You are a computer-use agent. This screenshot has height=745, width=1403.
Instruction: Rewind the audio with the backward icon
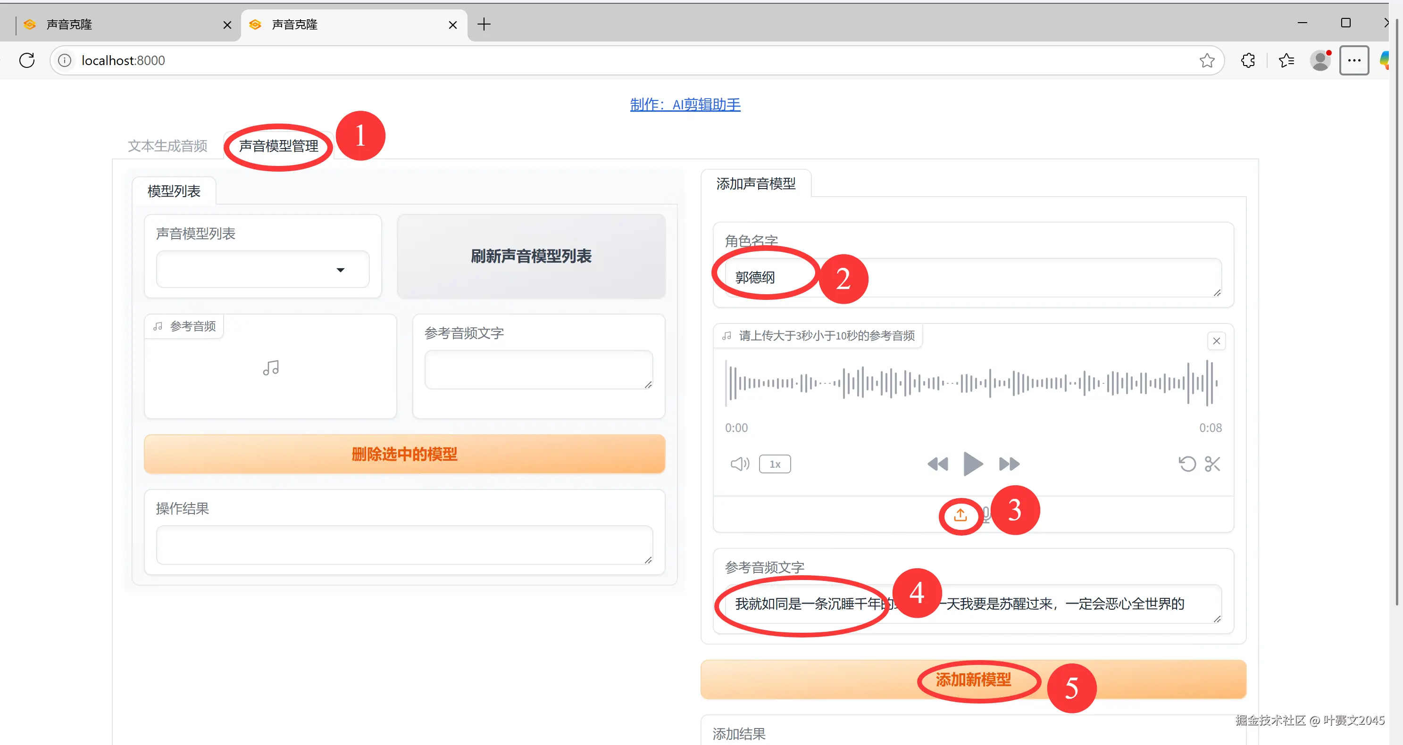pos(937,464)
